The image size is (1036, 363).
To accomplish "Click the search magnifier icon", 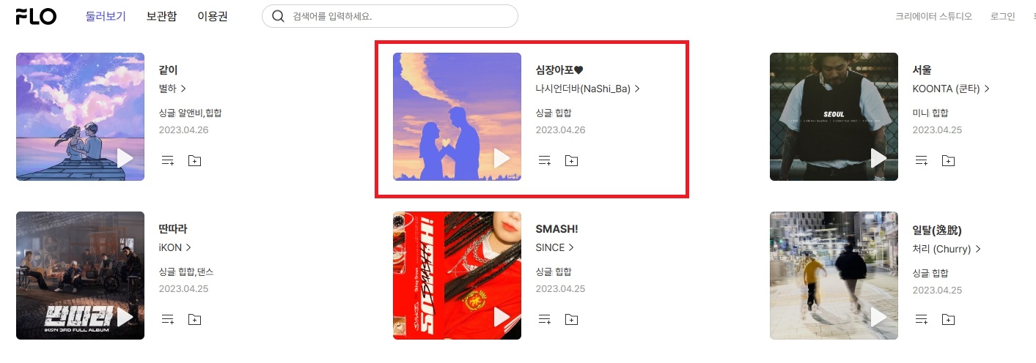I will click(278, 16).
